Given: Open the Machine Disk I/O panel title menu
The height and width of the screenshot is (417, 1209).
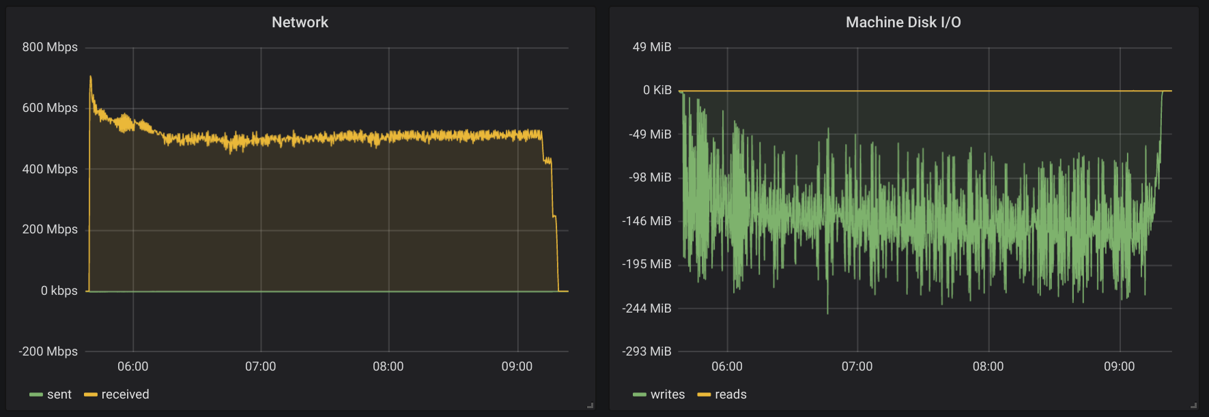Looking at the screenshot, I should click(903, 23).
